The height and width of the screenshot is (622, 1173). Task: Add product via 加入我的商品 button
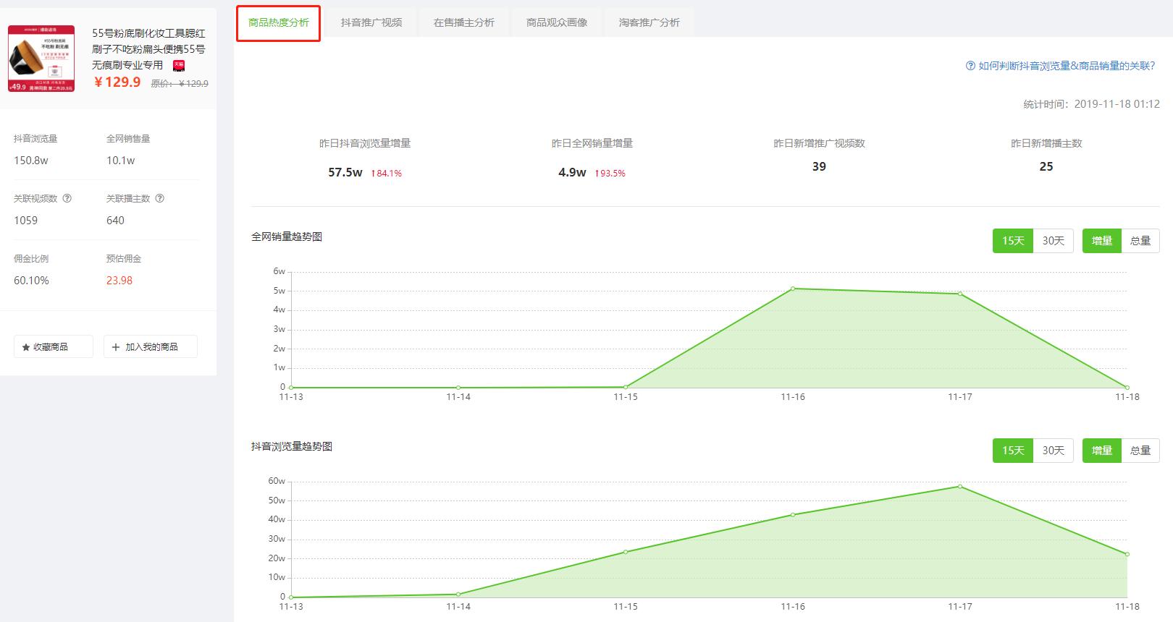tap(151, 346)
